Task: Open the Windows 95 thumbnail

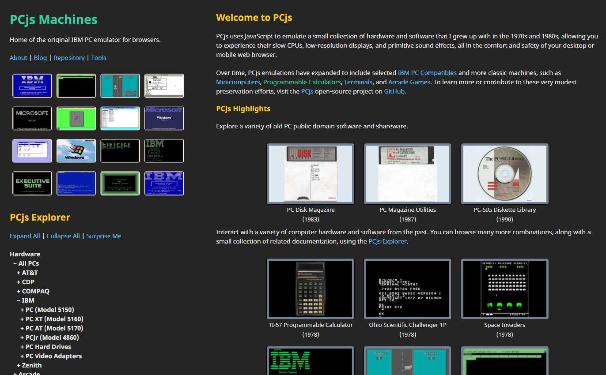Action: [x=76, y=151]
